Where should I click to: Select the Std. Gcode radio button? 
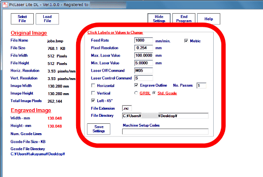154,93
